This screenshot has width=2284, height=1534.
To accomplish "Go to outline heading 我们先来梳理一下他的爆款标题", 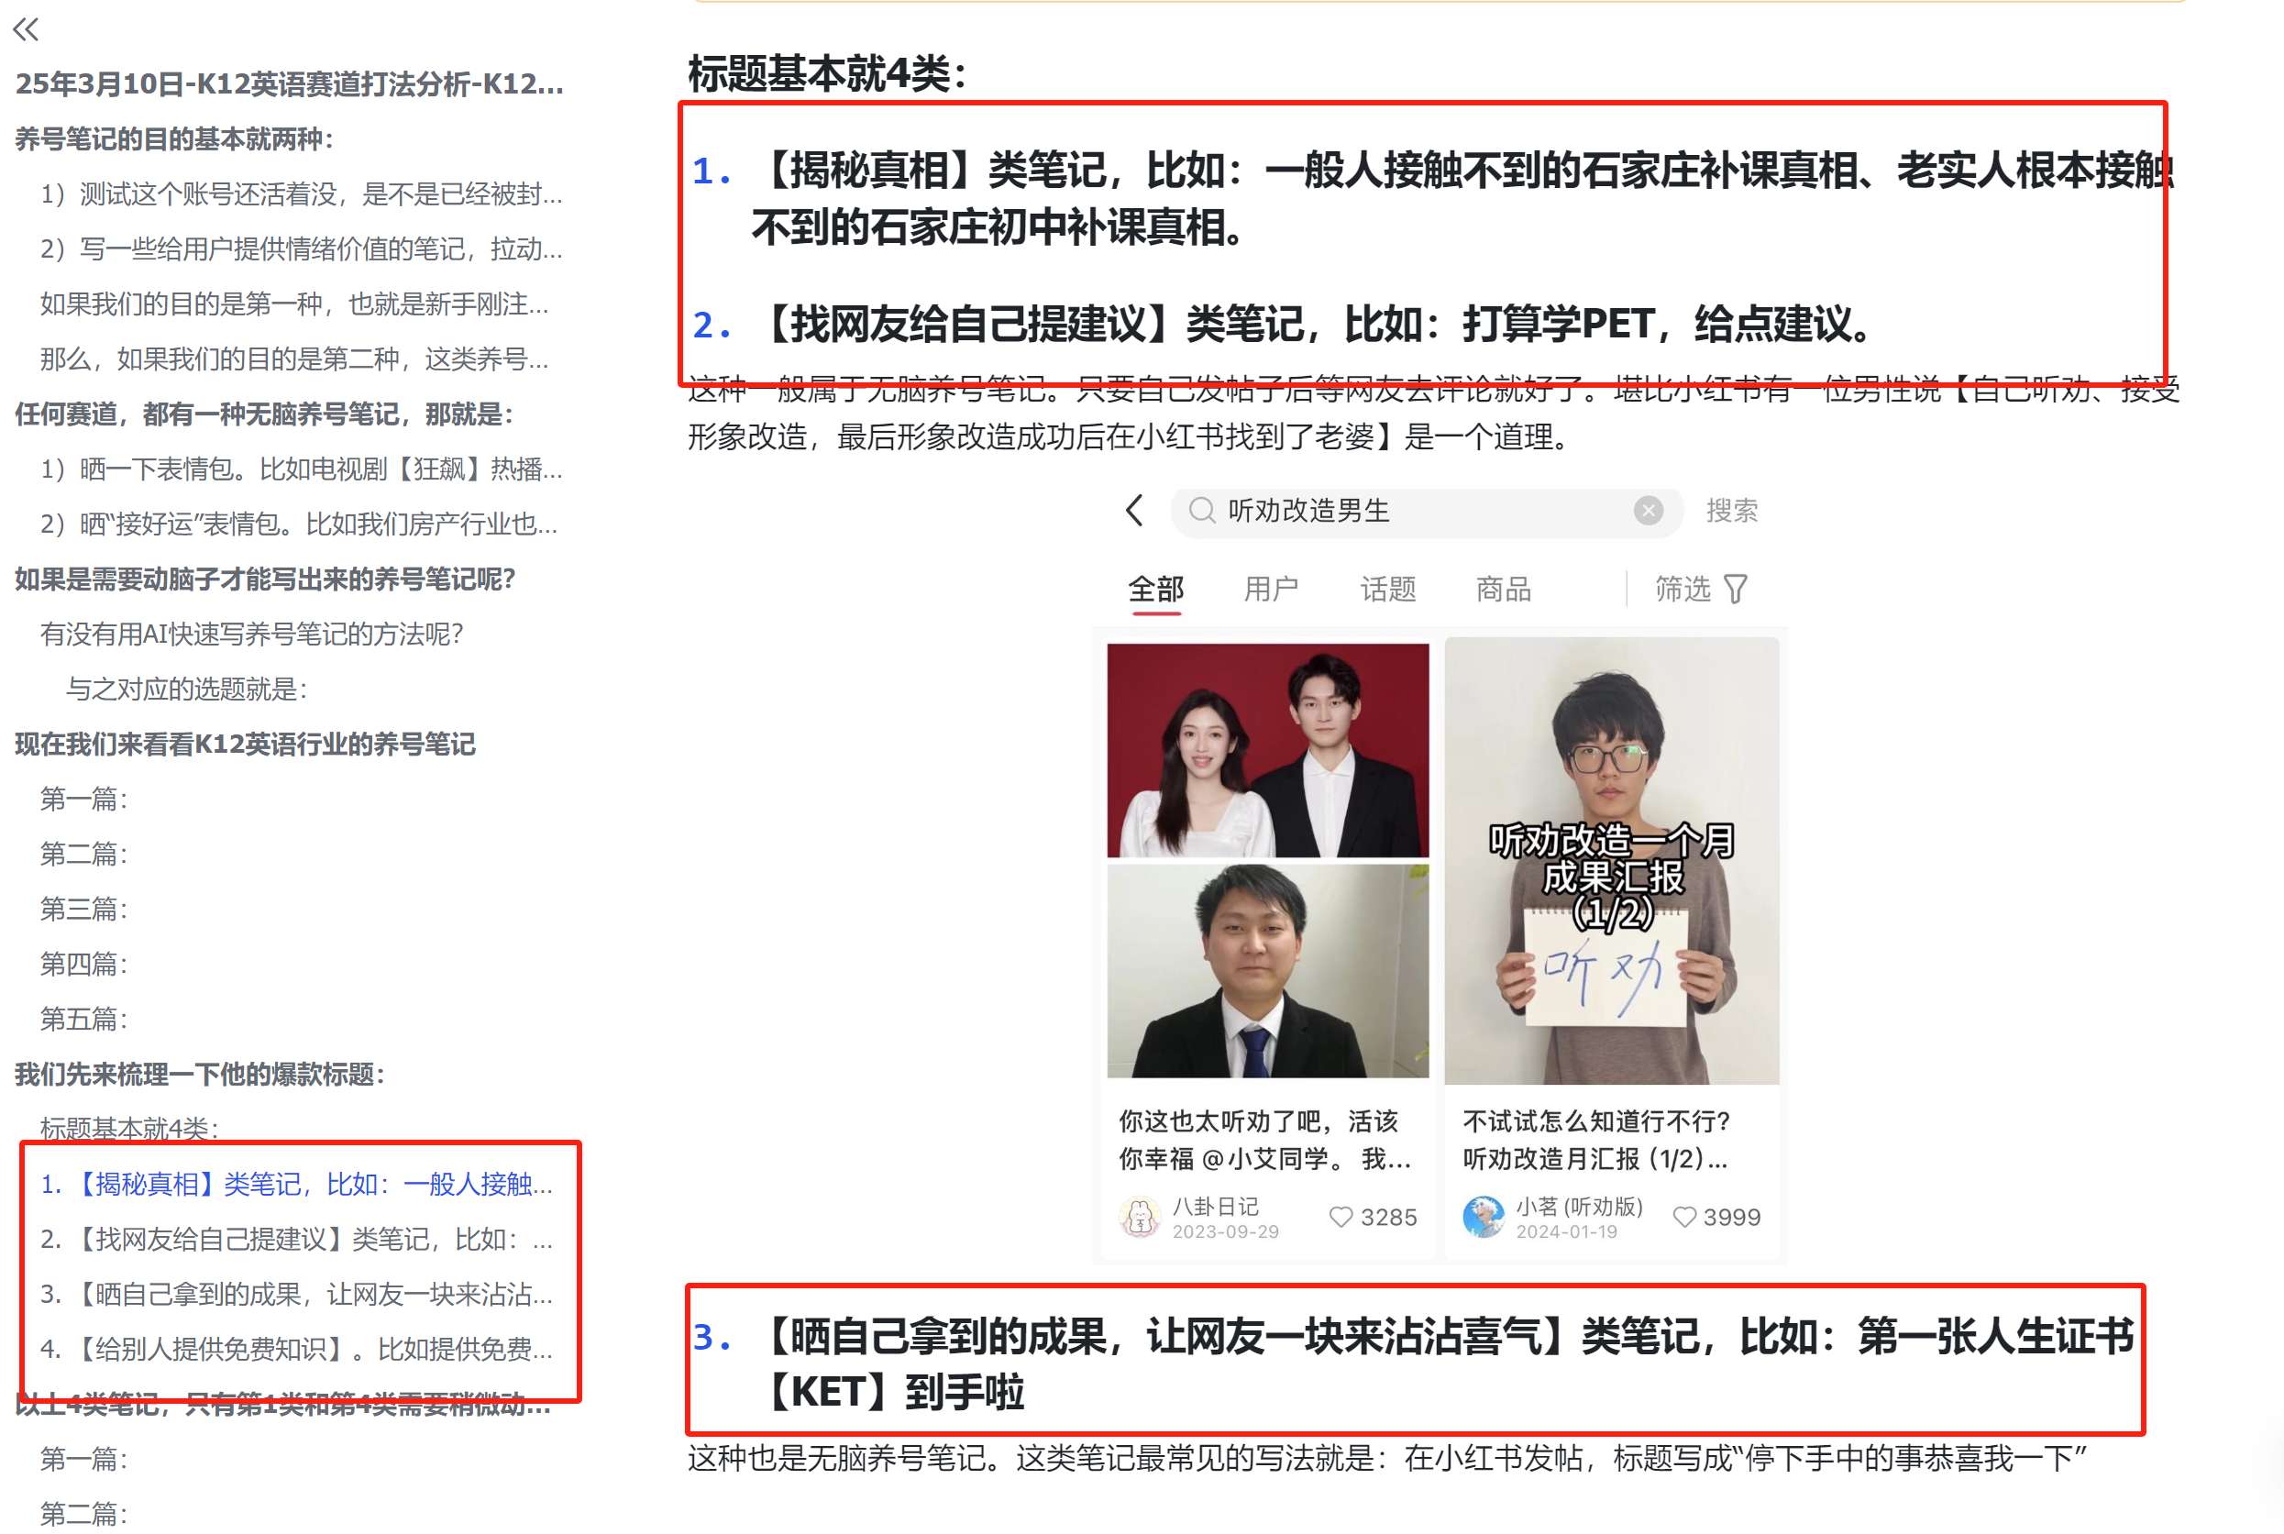I will (200, 1075).
